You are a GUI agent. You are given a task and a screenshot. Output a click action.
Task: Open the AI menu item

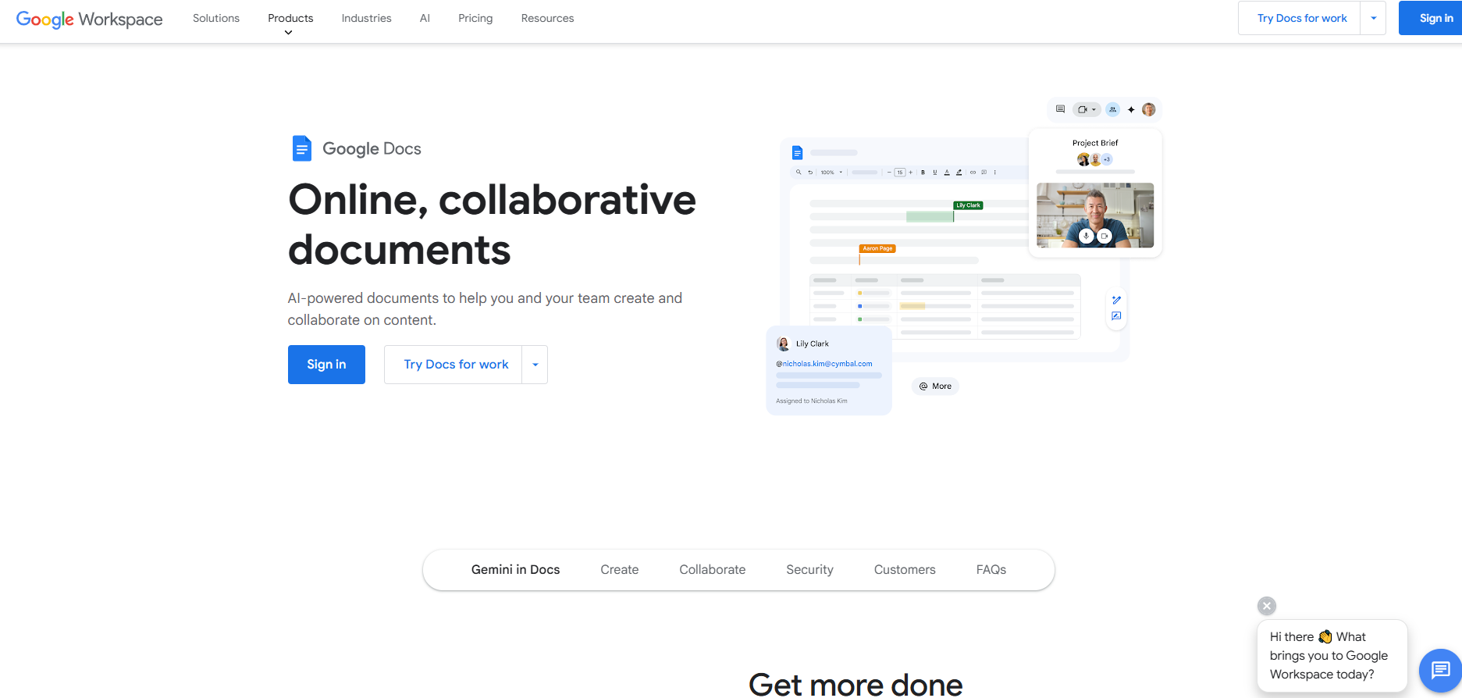[x=425, y=18]
